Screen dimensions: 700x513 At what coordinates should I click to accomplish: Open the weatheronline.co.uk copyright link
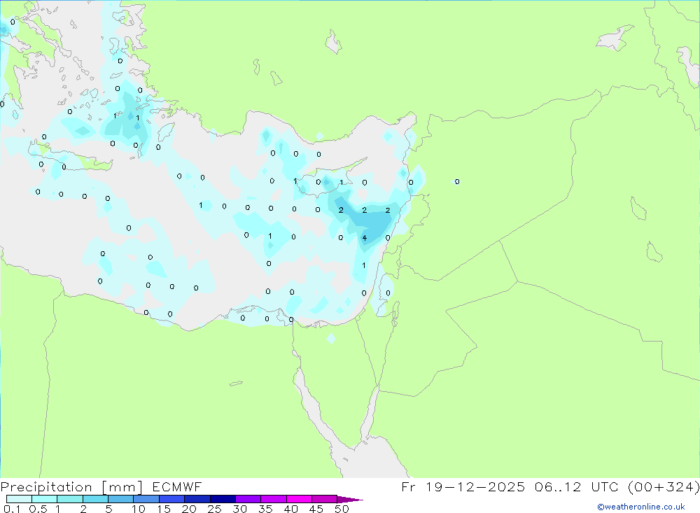click(x=641, y=507)
